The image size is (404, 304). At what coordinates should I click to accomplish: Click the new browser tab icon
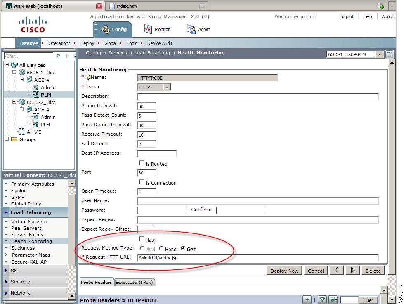point(380,6)
